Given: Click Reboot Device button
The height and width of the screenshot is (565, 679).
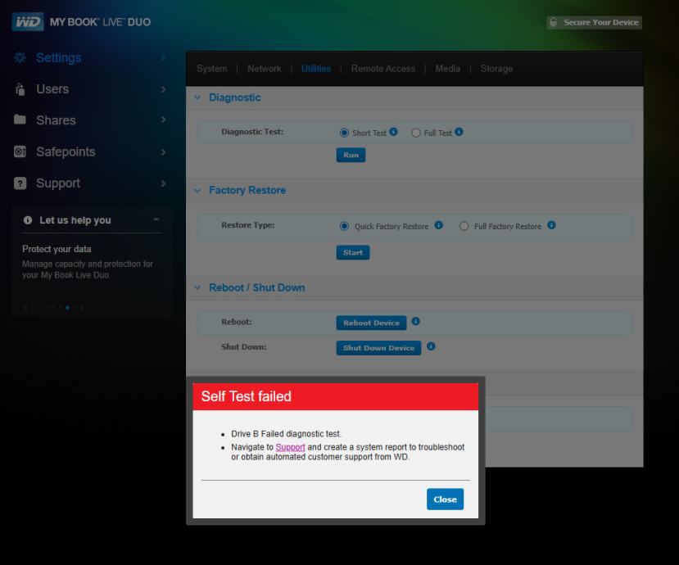Looking at the screenshot, I should point(371,323).
